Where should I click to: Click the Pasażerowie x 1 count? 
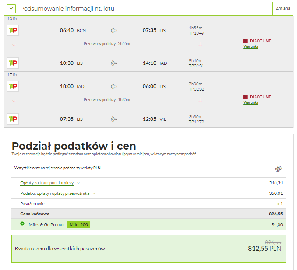(x=280, y=204)
